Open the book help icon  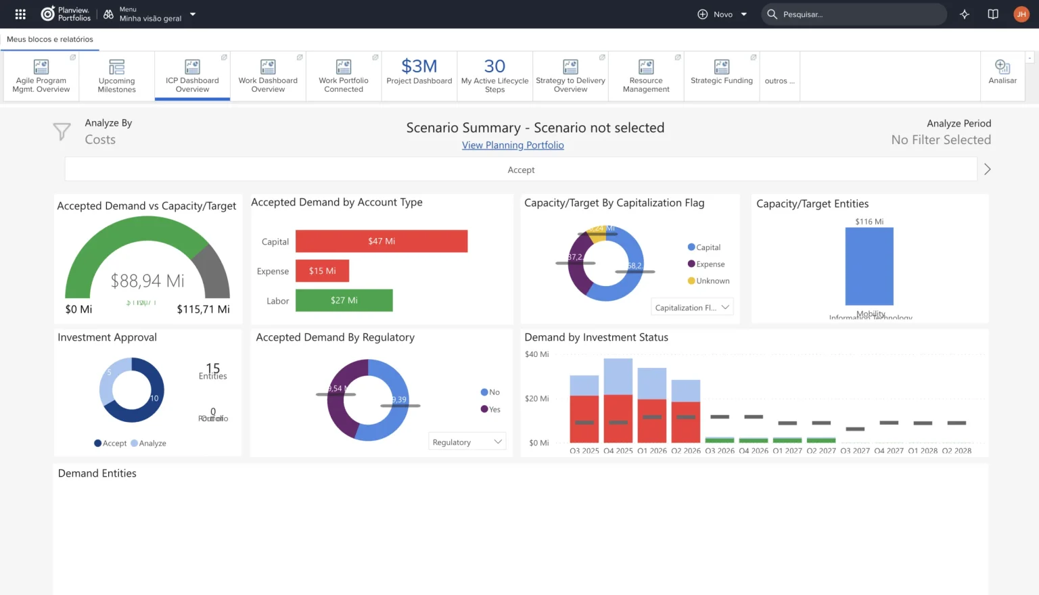993,14
